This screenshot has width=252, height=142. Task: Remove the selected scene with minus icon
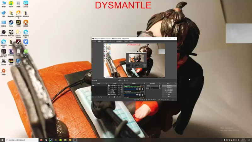(95, 97)
